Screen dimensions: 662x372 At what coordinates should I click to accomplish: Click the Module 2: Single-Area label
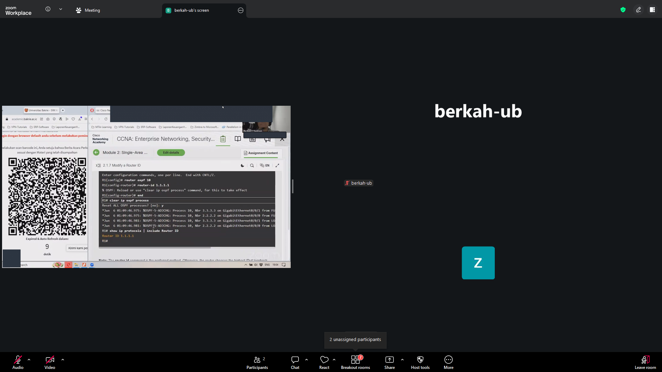coord(125,153)
